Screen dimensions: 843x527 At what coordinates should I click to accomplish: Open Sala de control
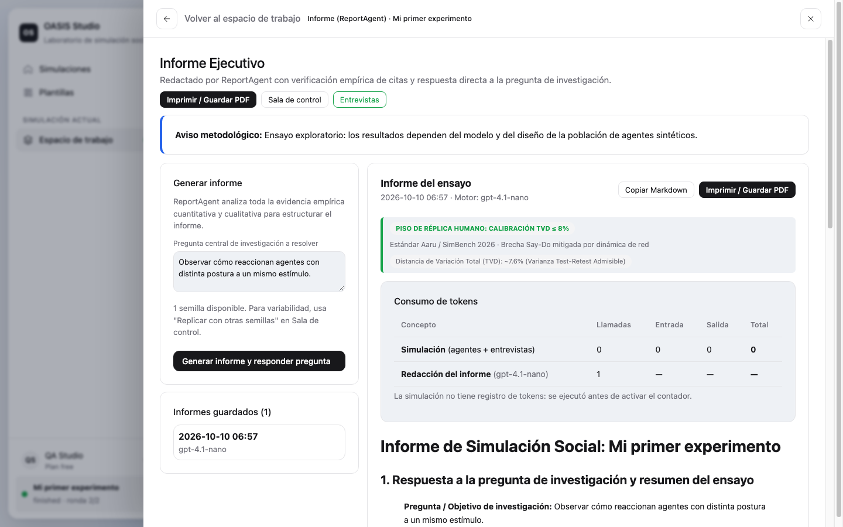(x=294, y=100)
